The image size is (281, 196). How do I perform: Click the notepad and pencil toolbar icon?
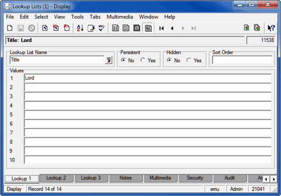pos(91,28)
